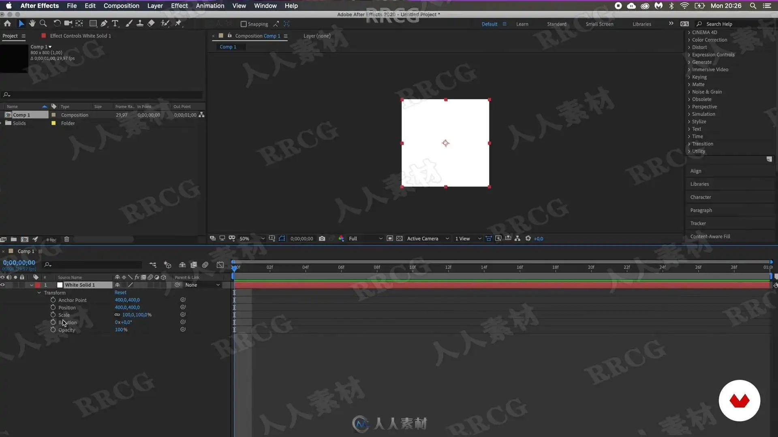The image size is (778, 437).
Task: Create a new folder in Project panel
Action: click(13, 239)
